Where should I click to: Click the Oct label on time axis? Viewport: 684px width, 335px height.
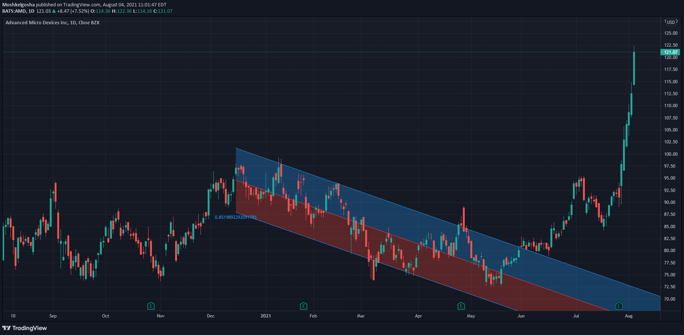pyautogui.click(x=106, y=316)
